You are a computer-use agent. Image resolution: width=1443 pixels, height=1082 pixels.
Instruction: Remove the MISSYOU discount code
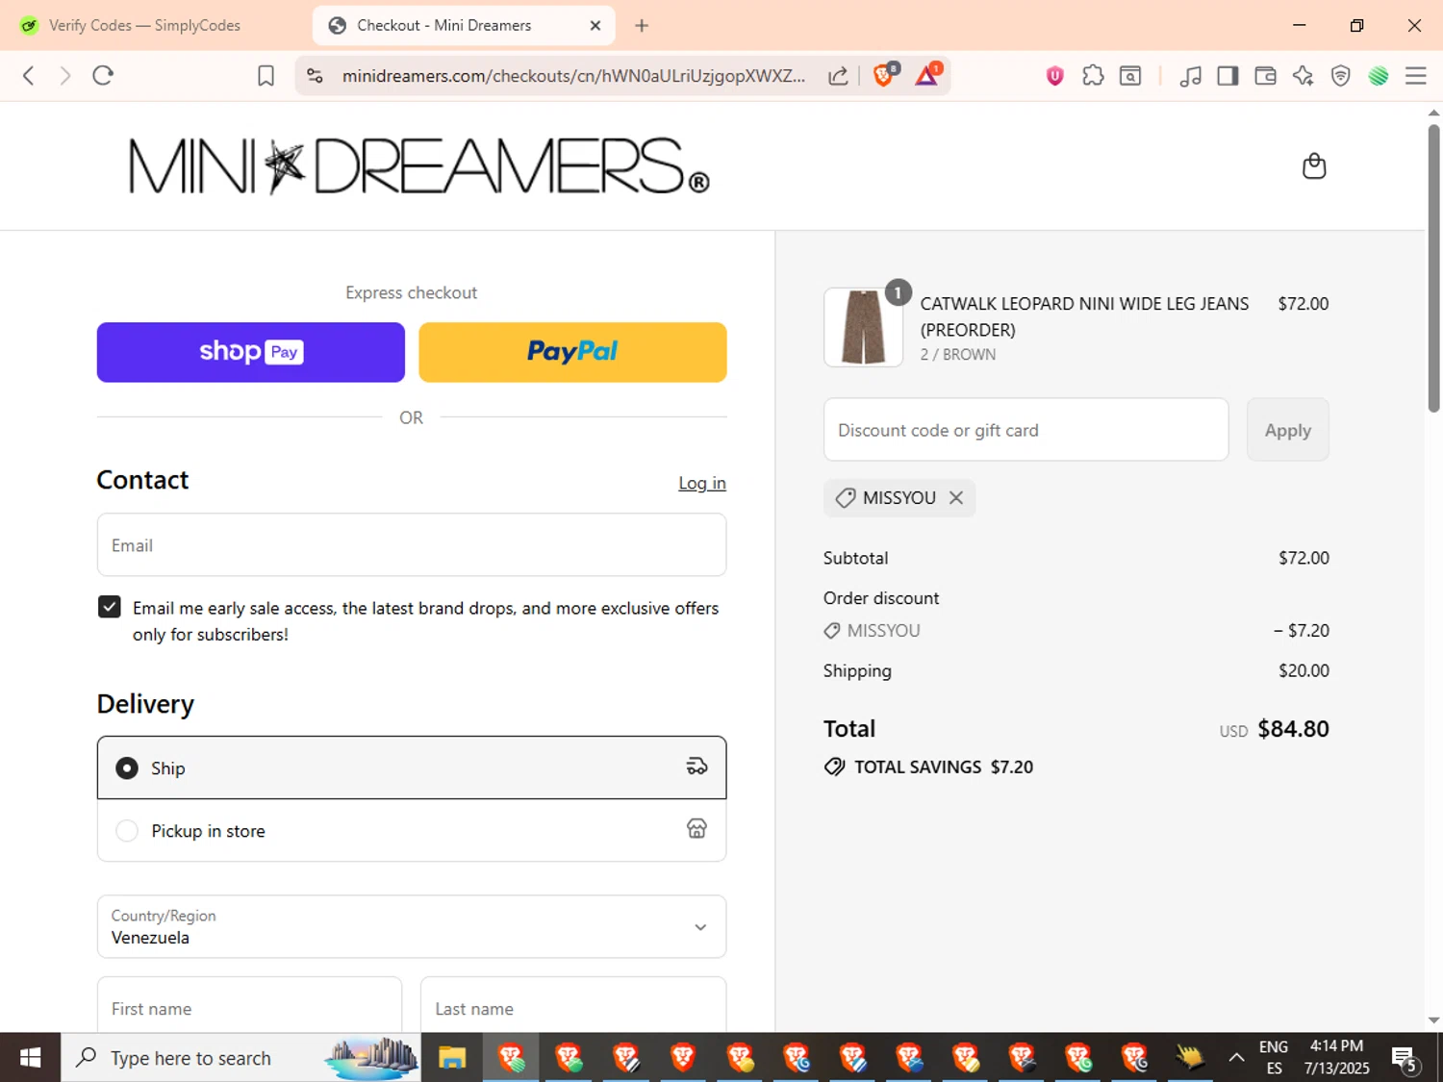956,497
